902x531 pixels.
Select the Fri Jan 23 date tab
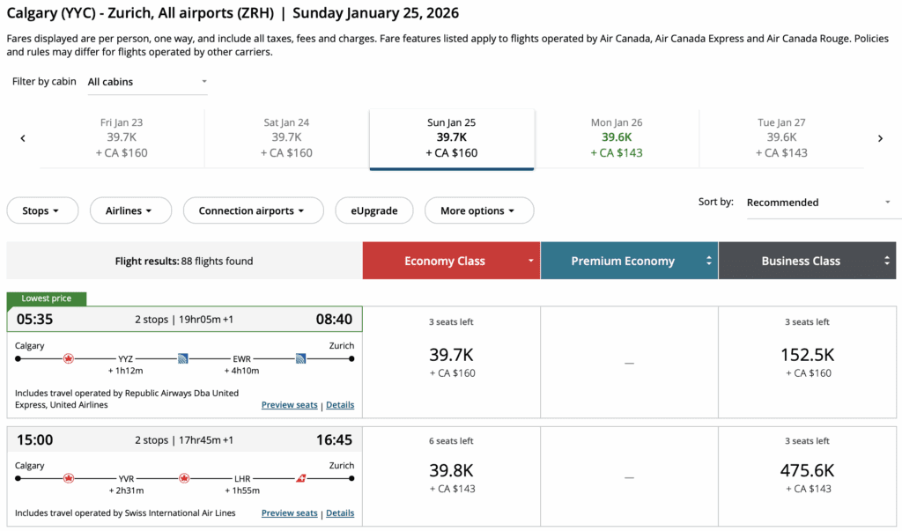122,137
